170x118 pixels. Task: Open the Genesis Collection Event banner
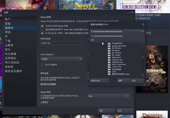click(x=143, y=7)
